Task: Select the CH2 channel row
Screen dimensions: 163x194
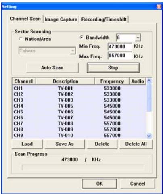Action: click(x=79, y=94)
